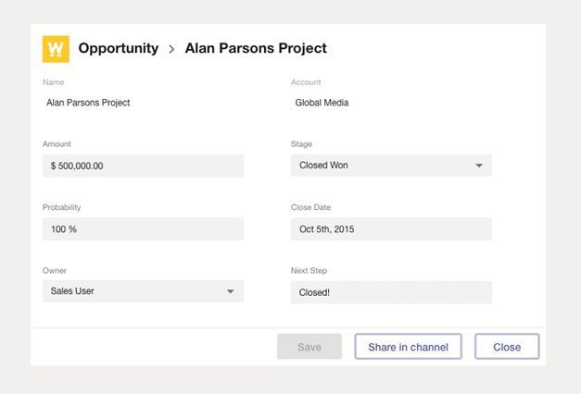
Task: Click the Stage field label
Action: click(x=301, y=144)
